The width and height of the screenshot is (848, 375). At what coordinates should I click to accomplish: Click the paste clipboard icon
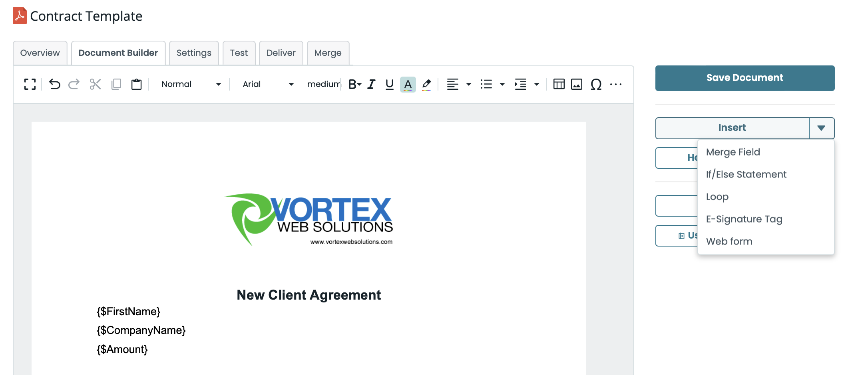[x=136, y=84]
